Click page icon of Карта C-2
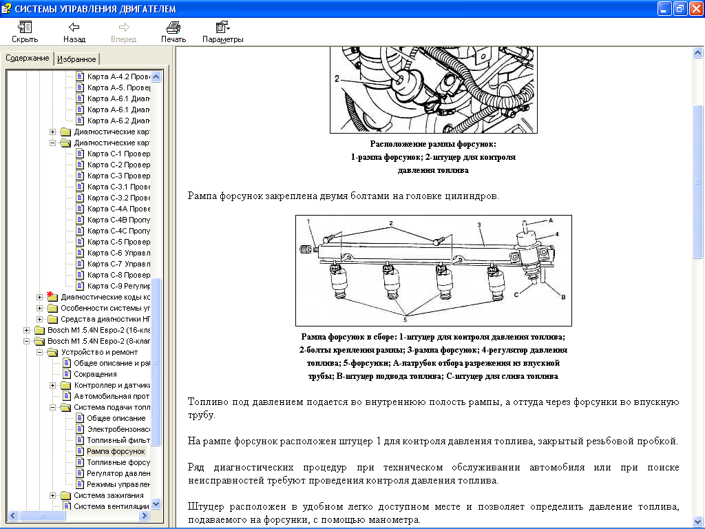 point(80,165)
